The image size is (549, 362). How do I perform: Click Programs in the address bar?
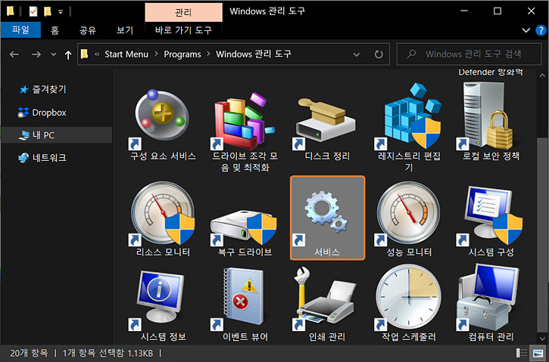pyautogui.click(x=182, y=54)
